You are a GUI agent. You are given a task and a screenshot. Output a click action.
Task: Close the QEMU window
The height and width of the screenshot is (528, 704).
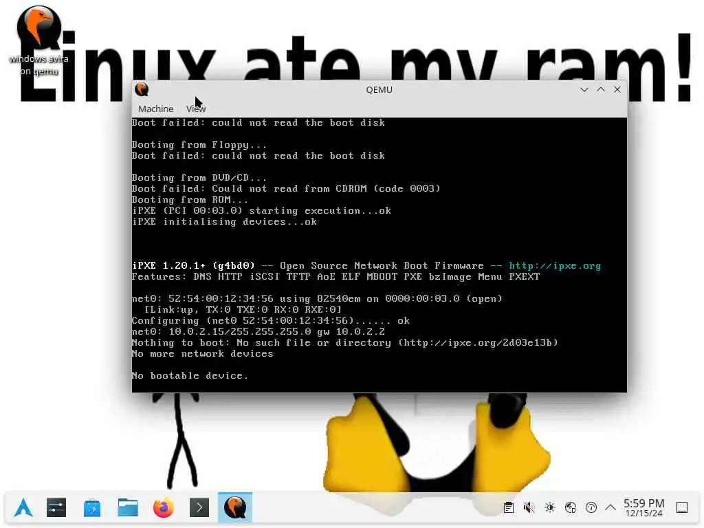click(617, 89)
